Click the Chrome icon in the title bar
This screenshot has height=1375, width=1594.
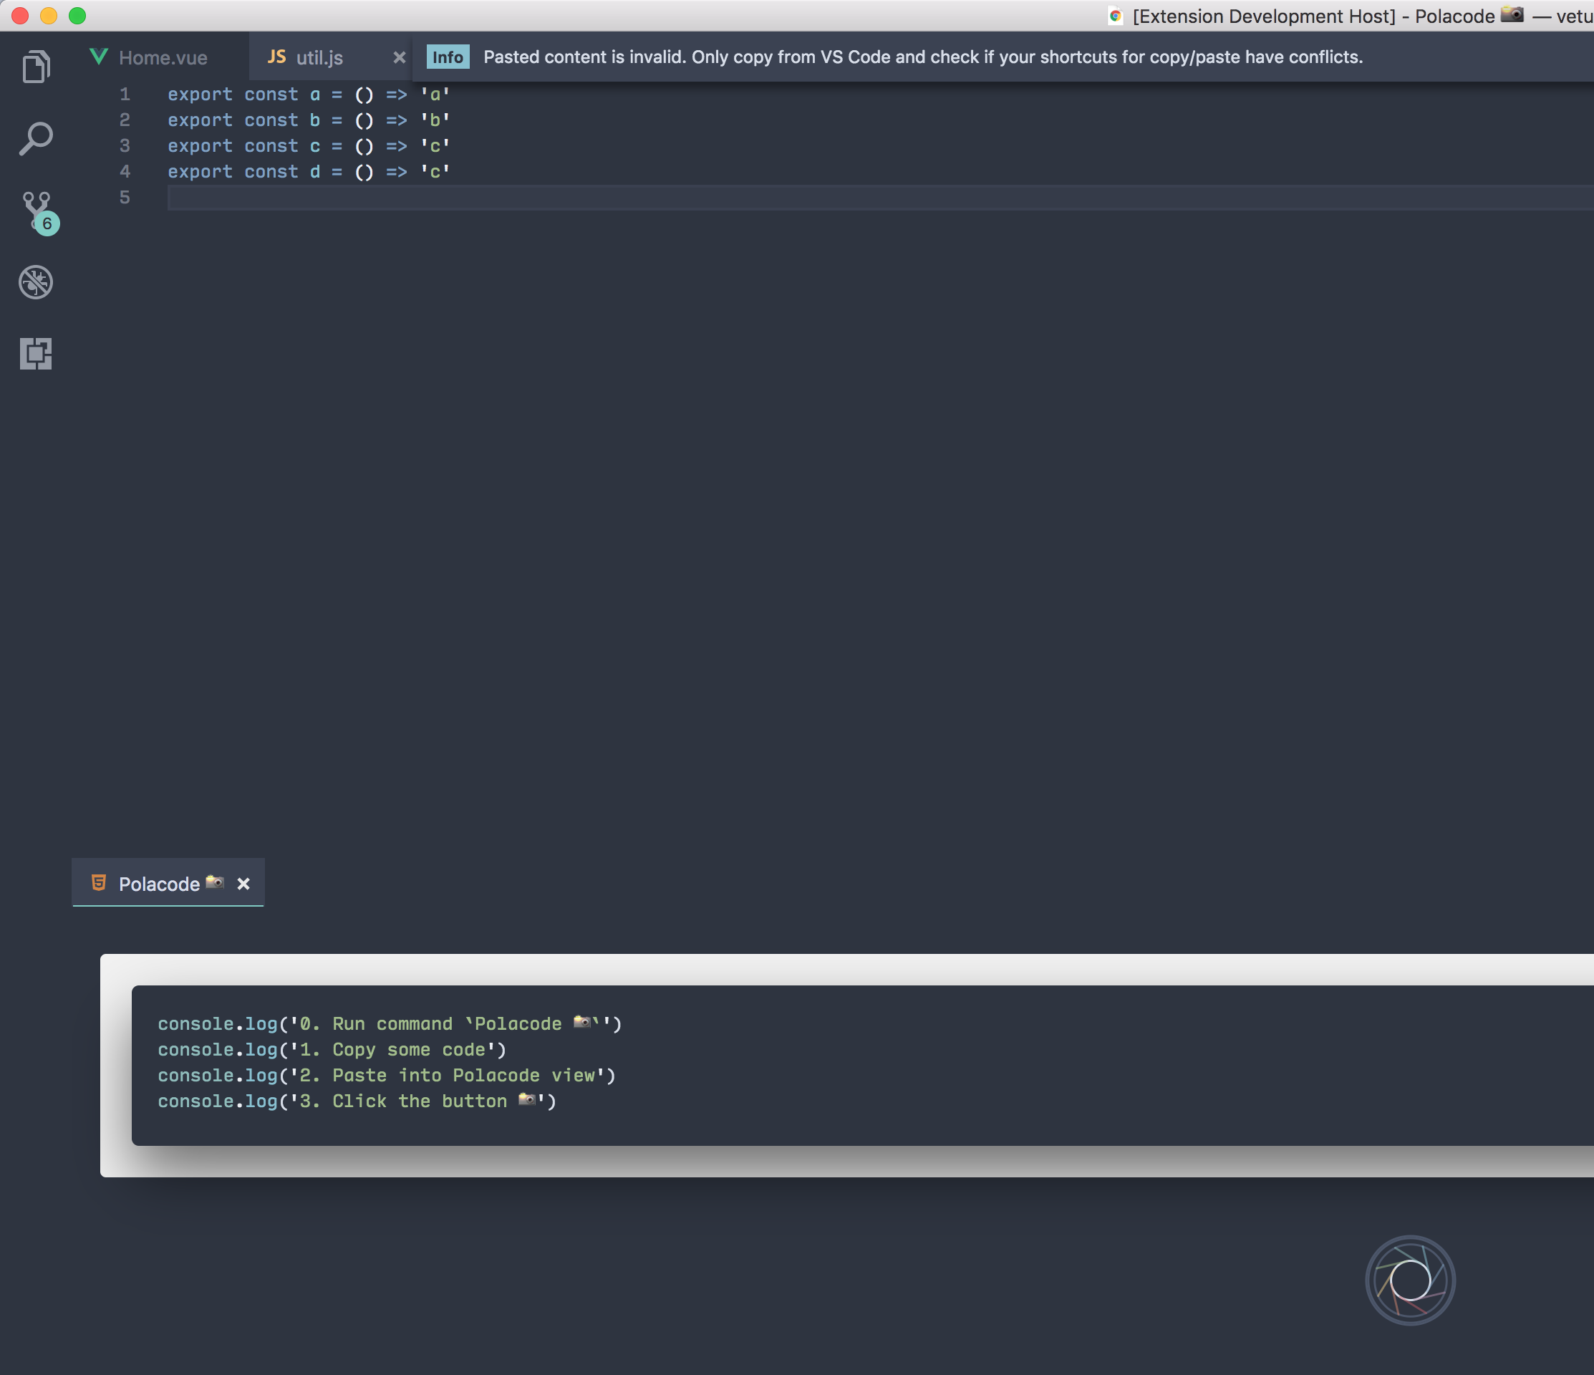click(x=1115, y=15)
